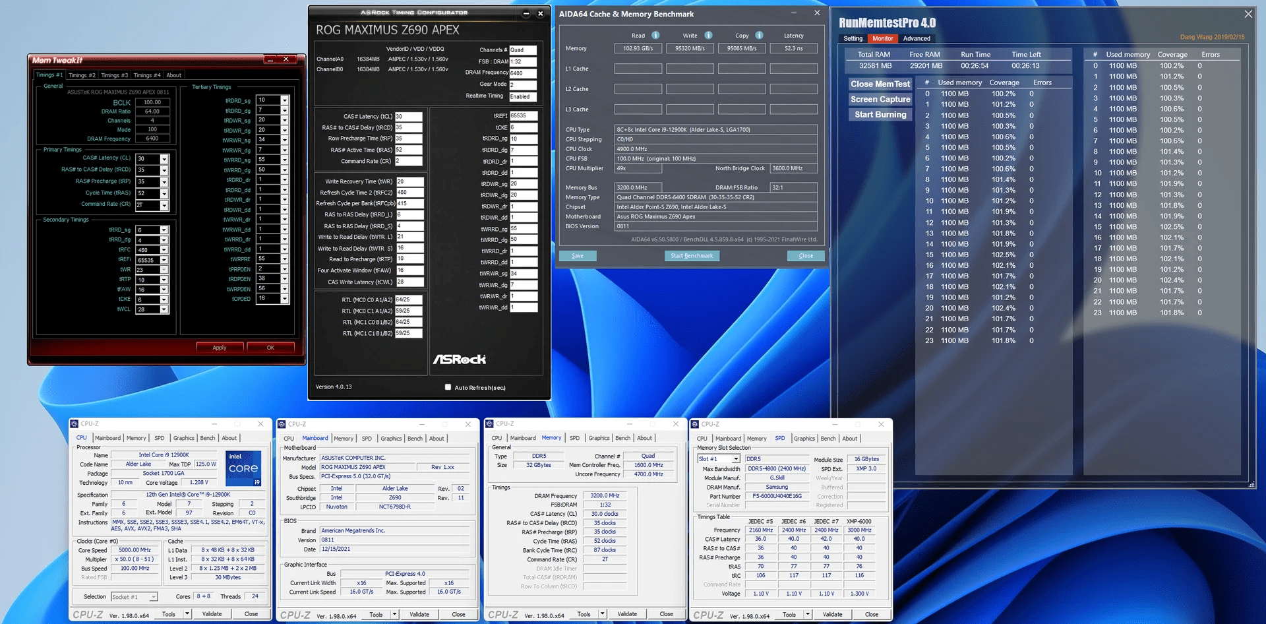Click the info icon next to Read in AIDA64

(655, 35)
